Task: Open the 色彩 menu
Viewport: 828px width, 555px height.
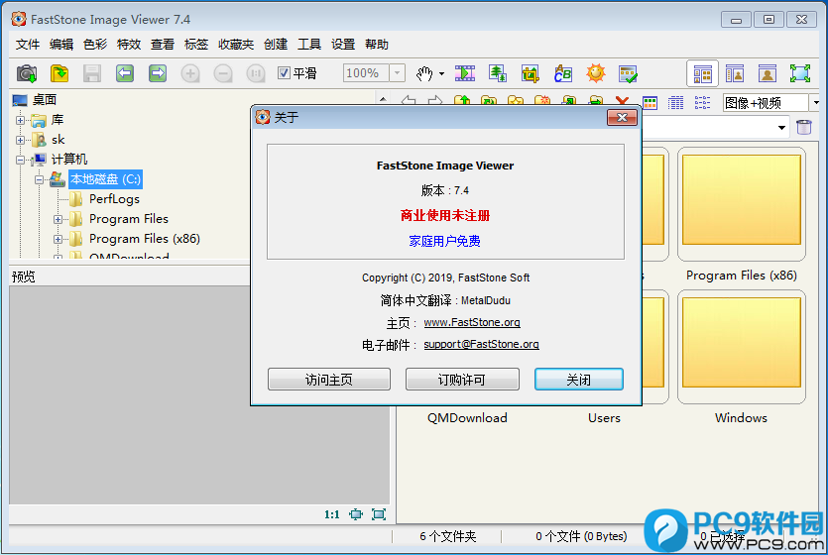Action: click(95, 45)
